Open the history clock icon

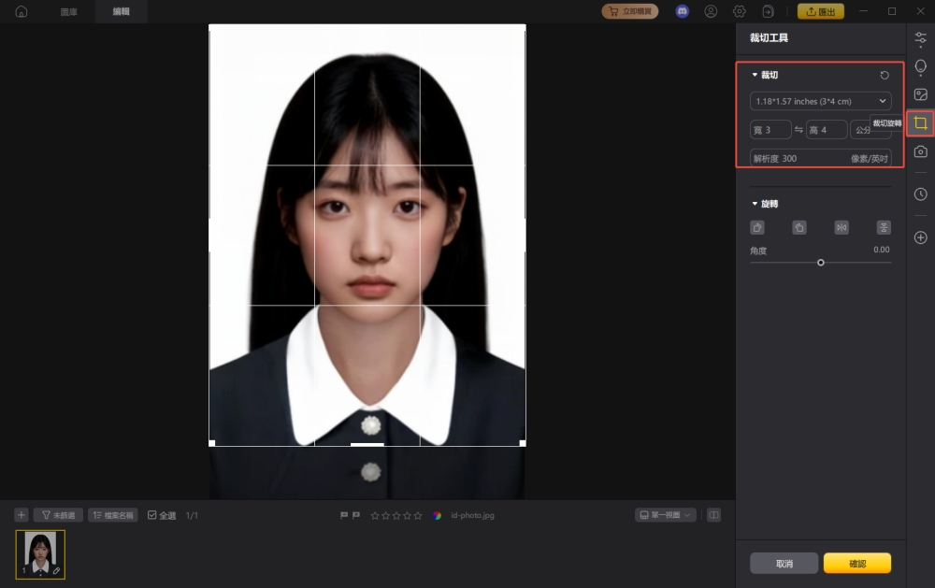click(x=920, y=194)
